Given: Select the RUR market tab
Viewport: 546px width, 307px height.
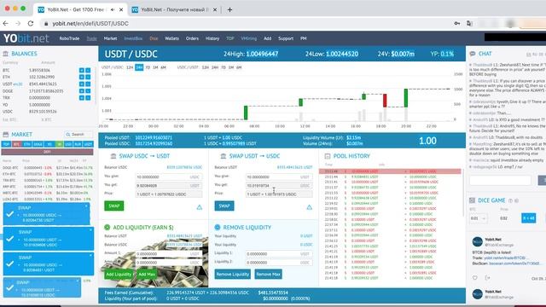Looking at the screenshot, I should click(78, 144).
